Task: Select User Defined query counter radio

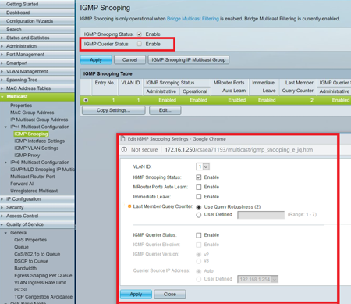Action: coord(199,215)
